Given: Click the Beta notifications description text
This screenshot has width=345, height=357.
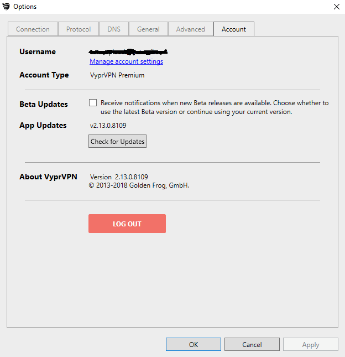Looking at the screenshot, I should point(215,107).
